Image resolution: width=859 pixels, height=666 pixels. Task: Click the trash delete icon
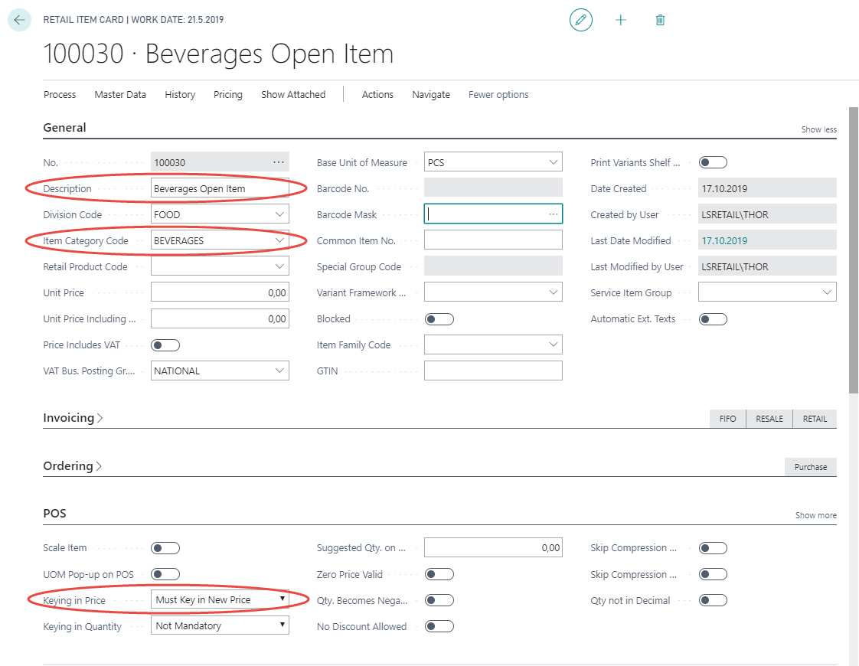pos(660,20)
